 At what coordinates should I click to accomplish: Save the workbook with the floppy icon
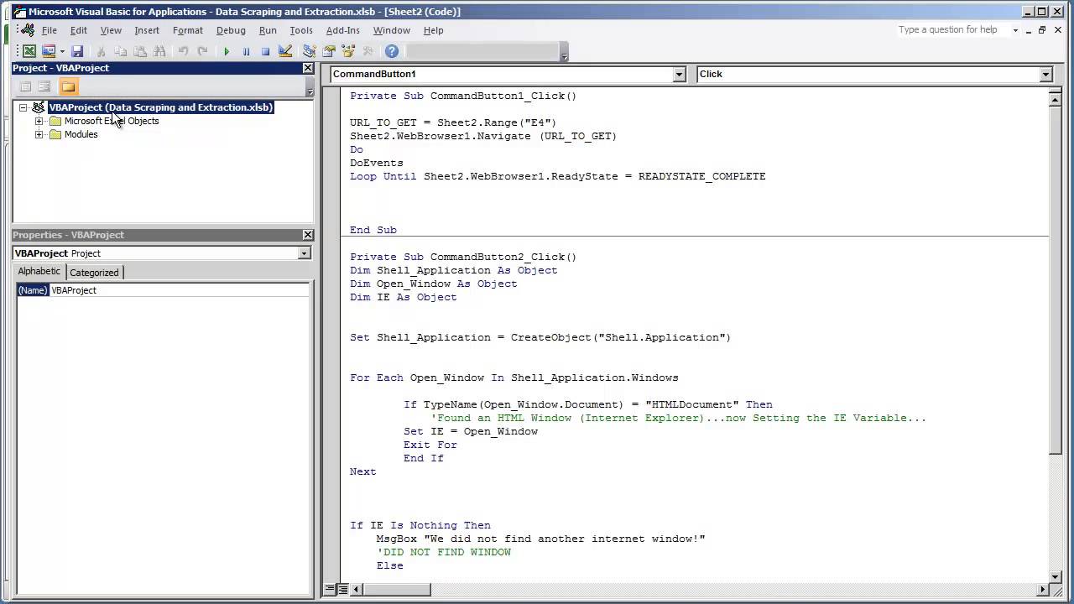pyautogui.click(x=77, y=51)
